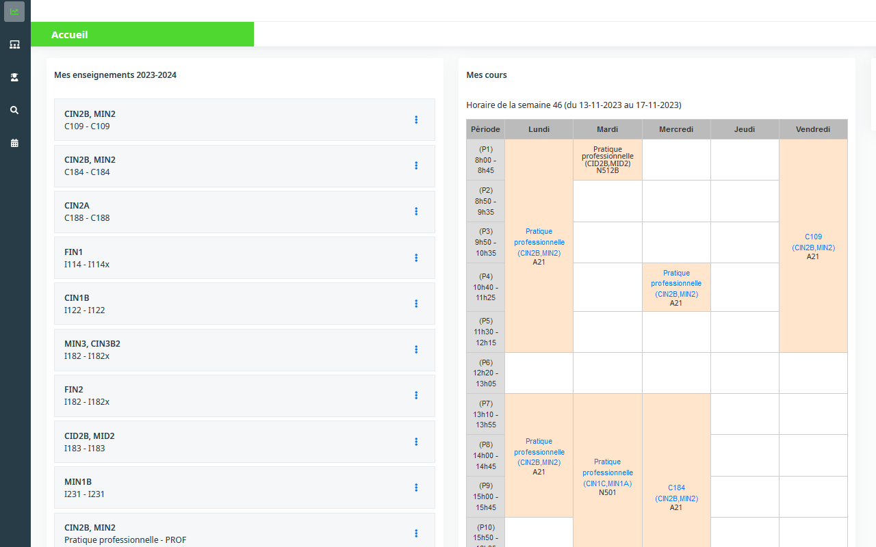This screenshot has width=876, height=547.
Task: Open the dashboard chart icon in sidebar
Action: pyautogui.click(x=14, y=11)
